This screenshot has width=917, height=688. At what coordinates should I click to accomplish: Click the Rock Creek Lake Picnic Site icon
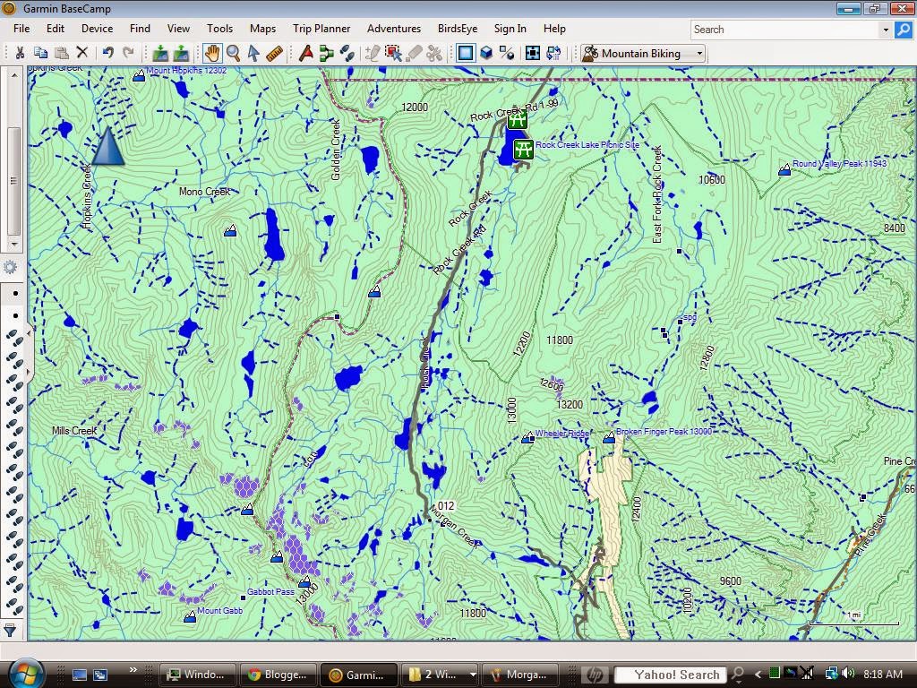point(523,149)
